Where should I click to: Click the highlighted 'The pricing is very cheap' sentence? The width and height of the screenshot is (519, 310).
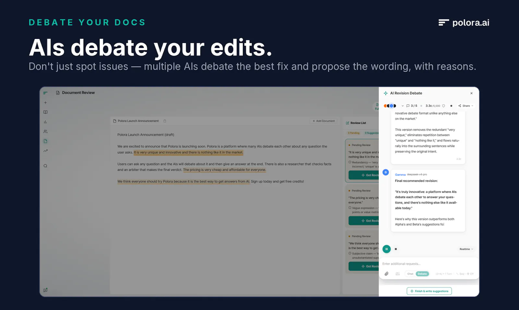coord(224,170)
